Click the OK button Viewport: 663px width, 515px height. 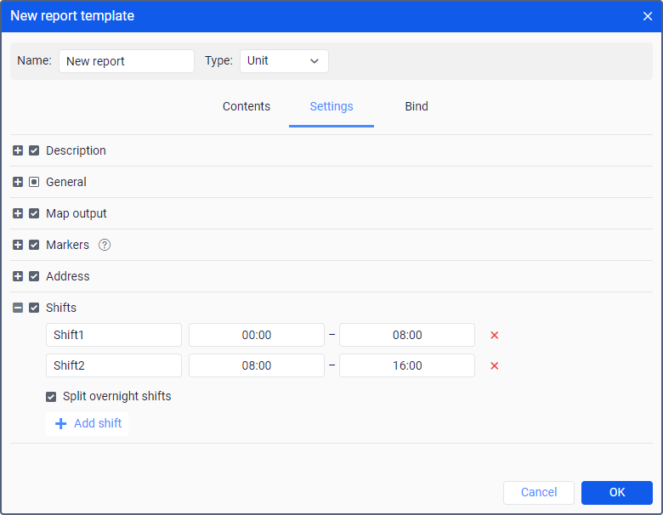[617, 493]
